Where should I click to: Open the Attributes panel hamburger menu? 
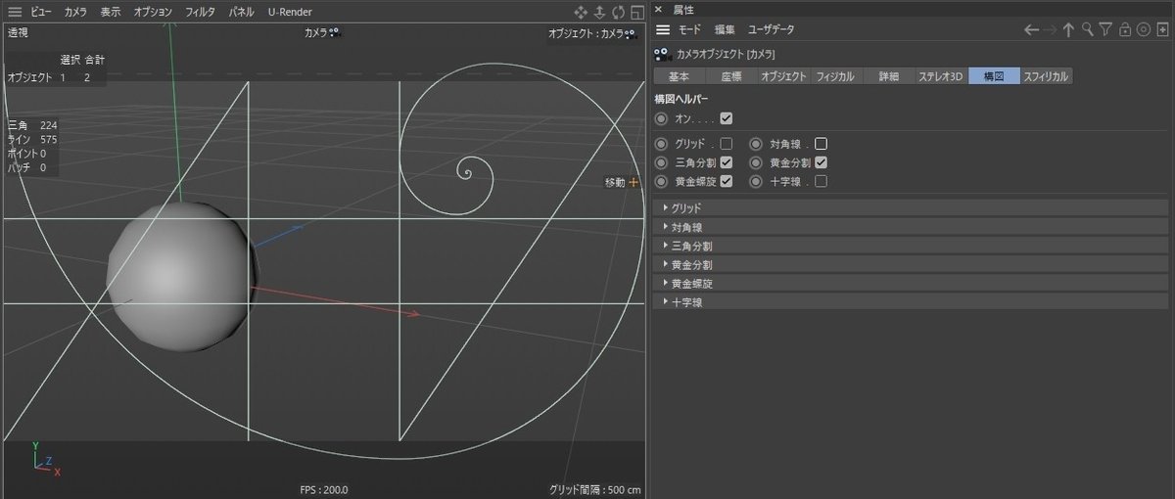pyautogui.click(x=663, y=29)
